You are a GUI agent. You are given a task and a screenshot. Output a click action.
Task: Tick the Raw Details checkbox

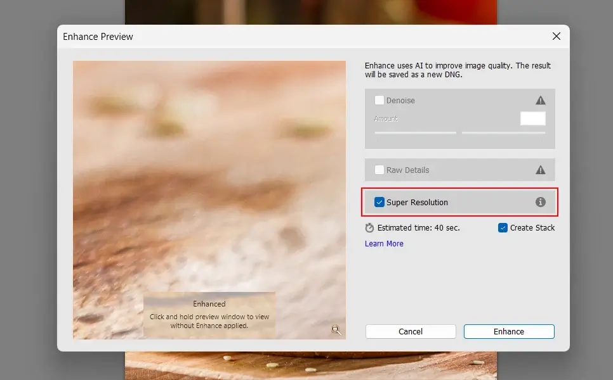pos(379,170)
